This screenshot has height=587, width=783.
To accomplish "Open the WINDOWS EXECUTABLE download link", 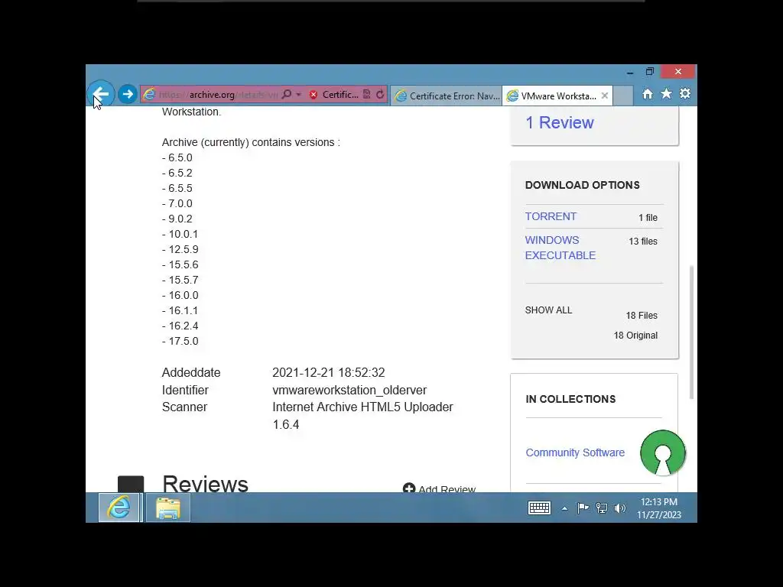I will click(x=560, y=248).
